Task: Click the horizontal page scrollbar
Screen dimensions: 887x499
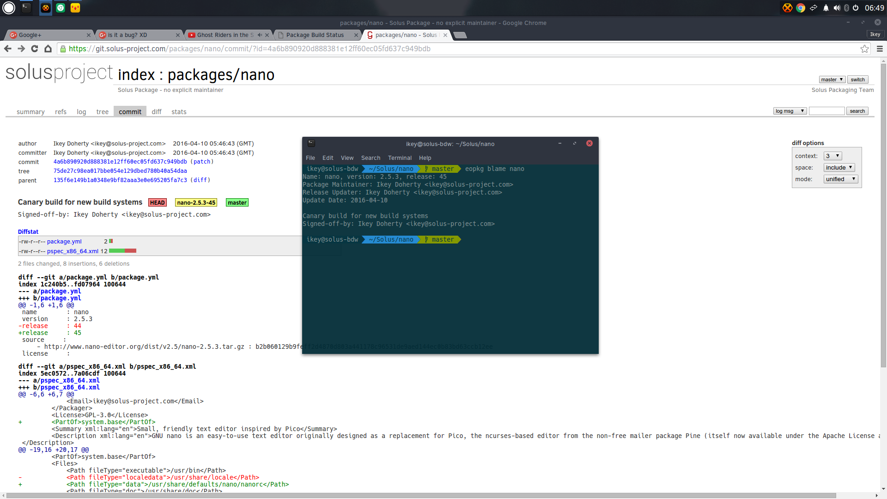Action: (421, 496)
